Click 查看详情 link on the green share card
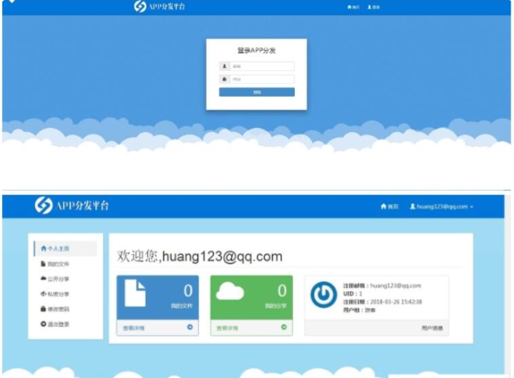This screenshot has height=378, width=514. 227,328
